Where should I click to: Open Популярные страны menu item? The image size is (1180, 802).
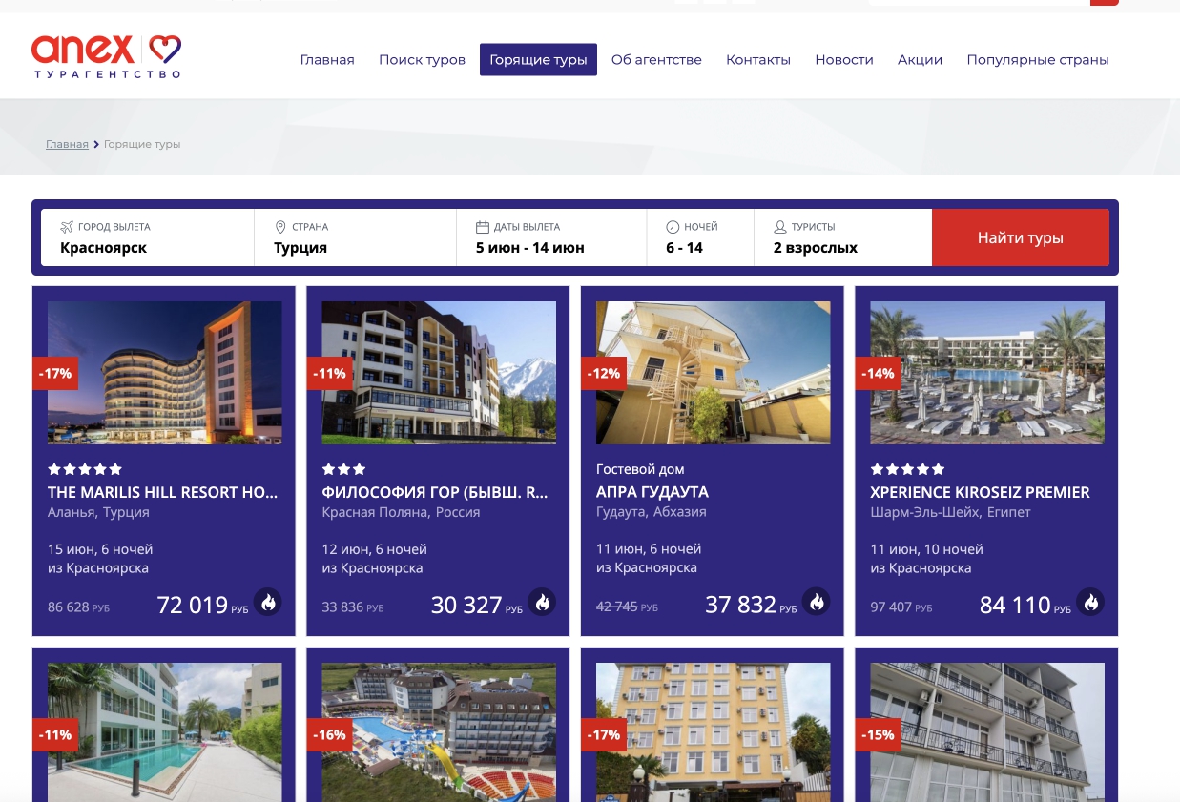(1037, 59)
